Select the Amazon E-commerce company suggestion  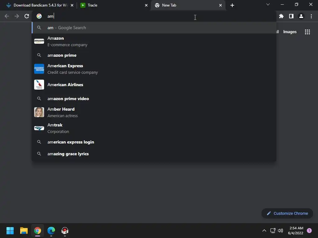154,41
